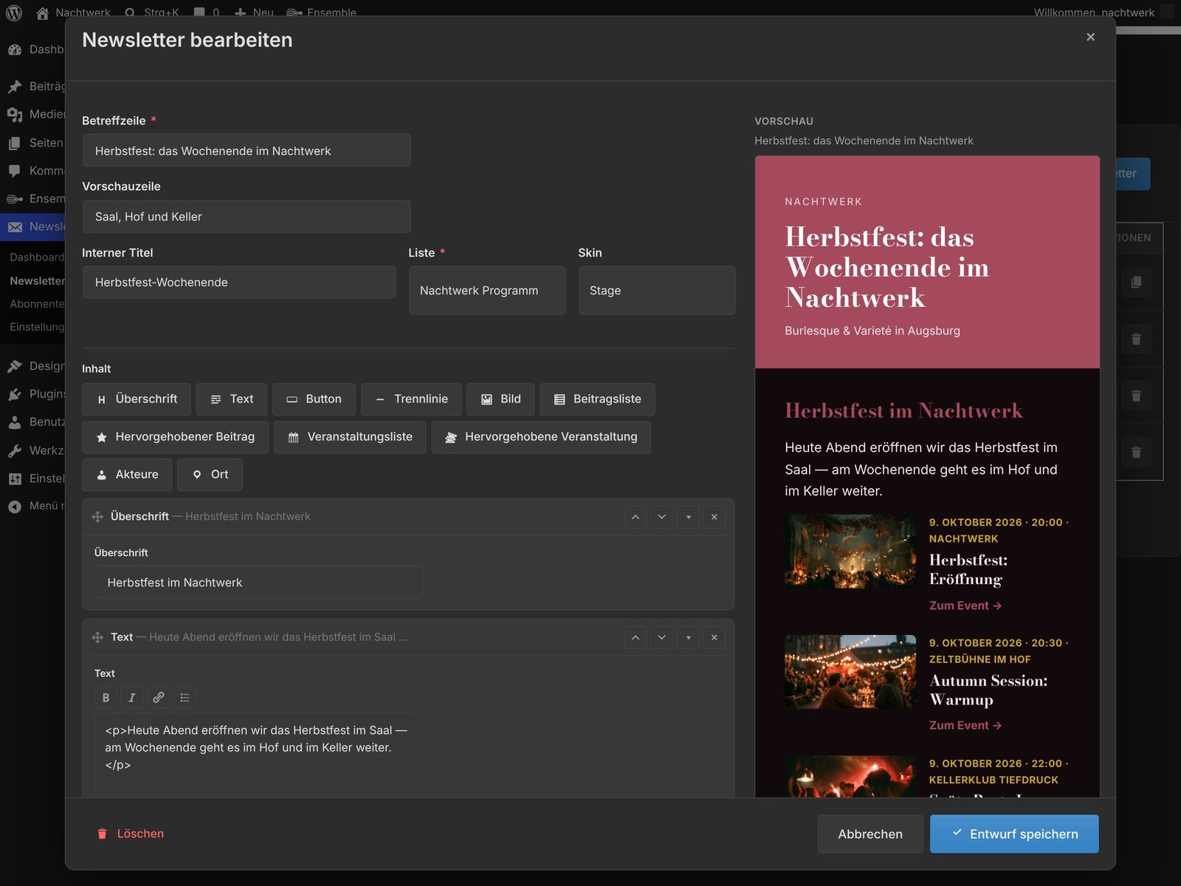Click Löschen to delete newsletter
This screenshot has width=1181, height=886.
pyautogui.click(x=131, y=834)
